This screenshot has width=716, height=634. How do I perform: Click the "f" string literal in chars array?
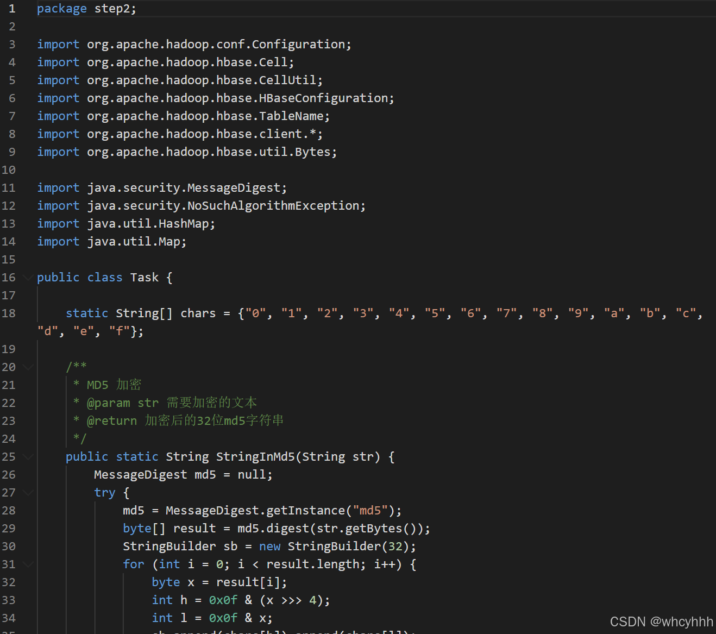120,331
